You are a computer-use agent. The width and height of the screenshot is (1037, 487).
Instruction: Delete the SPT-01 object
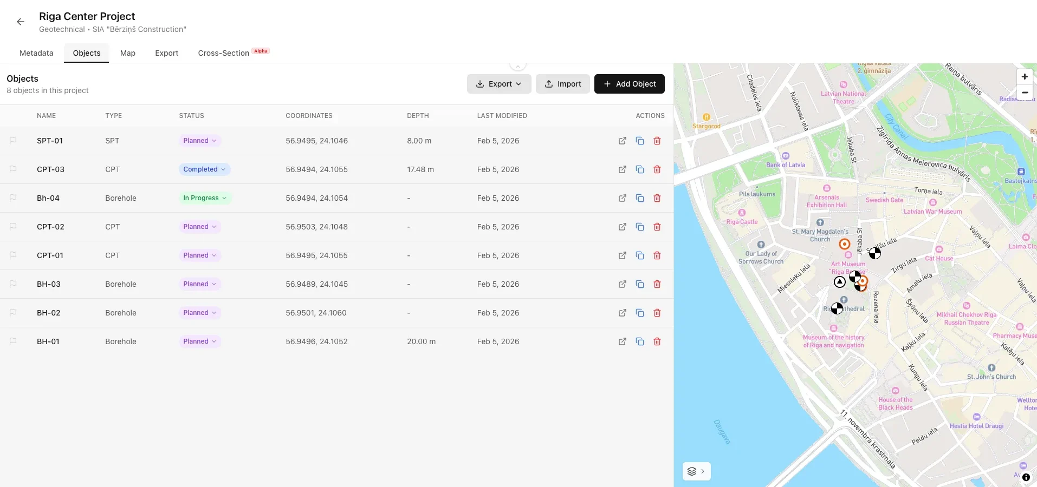657,141
